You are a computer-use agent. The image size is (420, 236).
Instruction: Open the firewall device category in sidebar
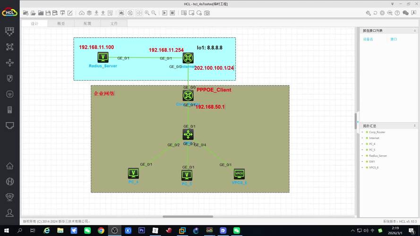point(9,78)
